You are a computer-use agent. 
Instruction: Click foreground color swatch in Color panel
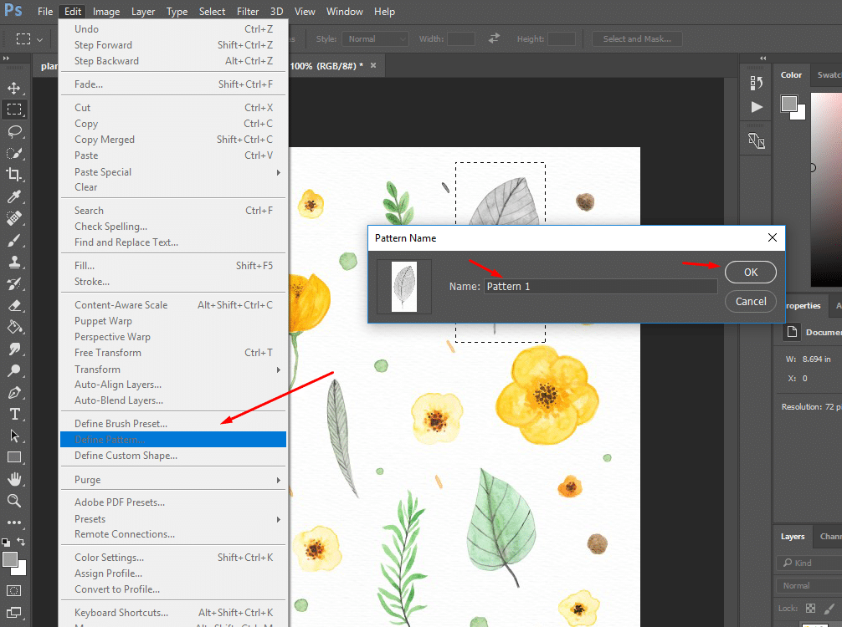coord(788,103)
